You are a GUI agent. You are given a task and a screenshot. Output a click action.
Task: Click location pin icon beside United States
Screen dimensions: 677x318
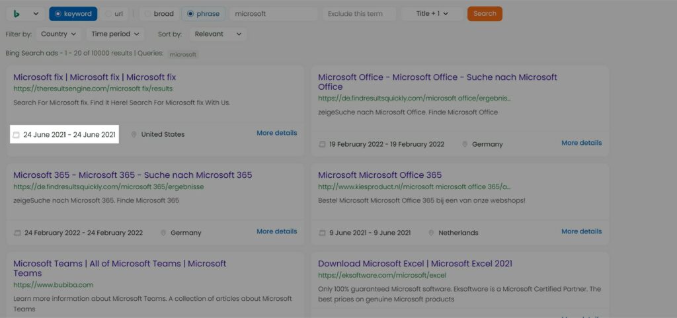coord(134,135)
